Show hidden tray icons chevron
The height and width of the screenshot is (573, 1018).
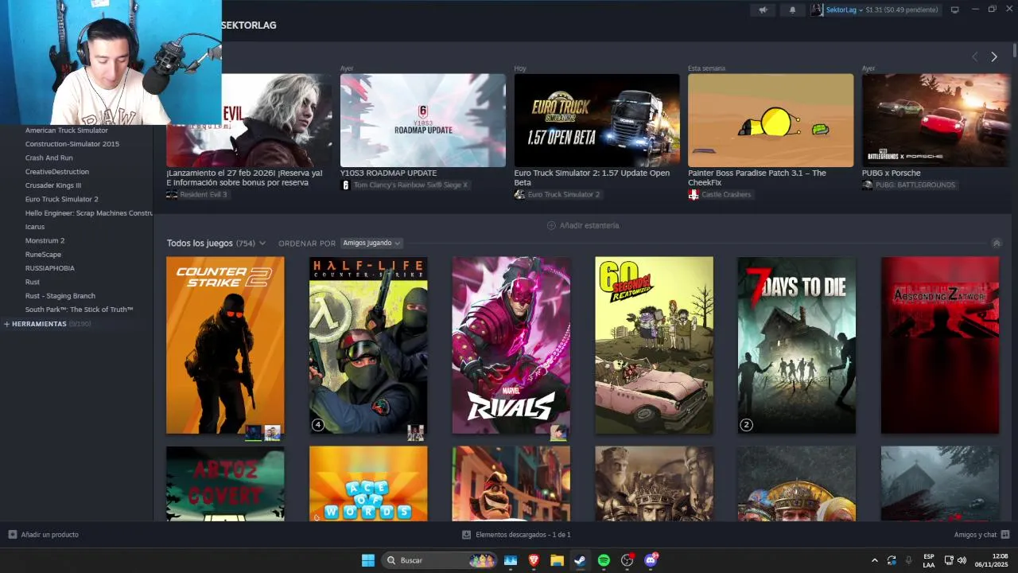(x=875, y=560)
